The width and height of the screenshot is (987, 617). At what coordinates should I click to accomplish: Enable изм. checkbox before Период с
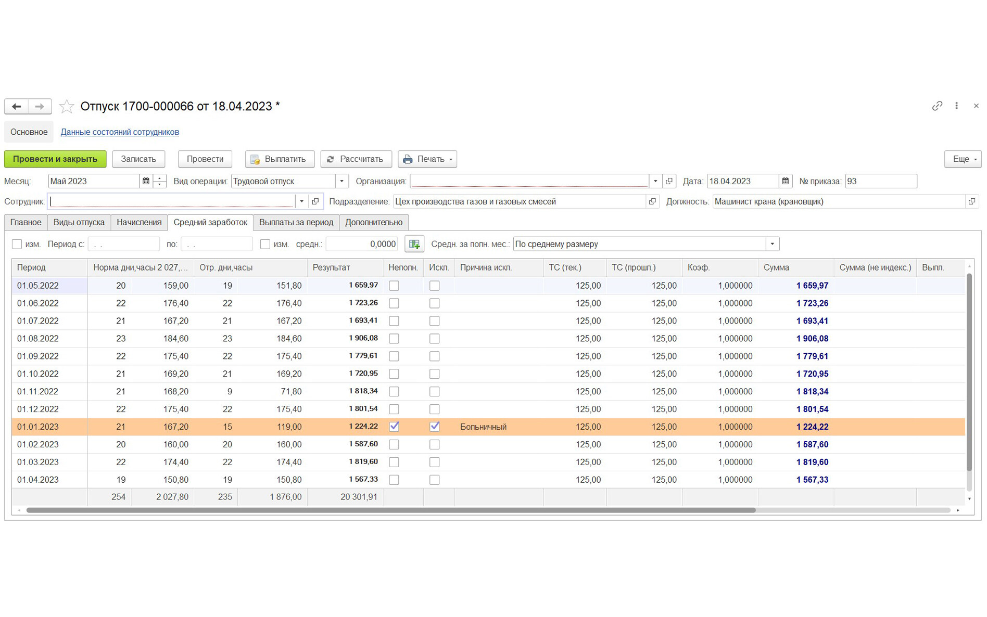[x=17, y=244]
